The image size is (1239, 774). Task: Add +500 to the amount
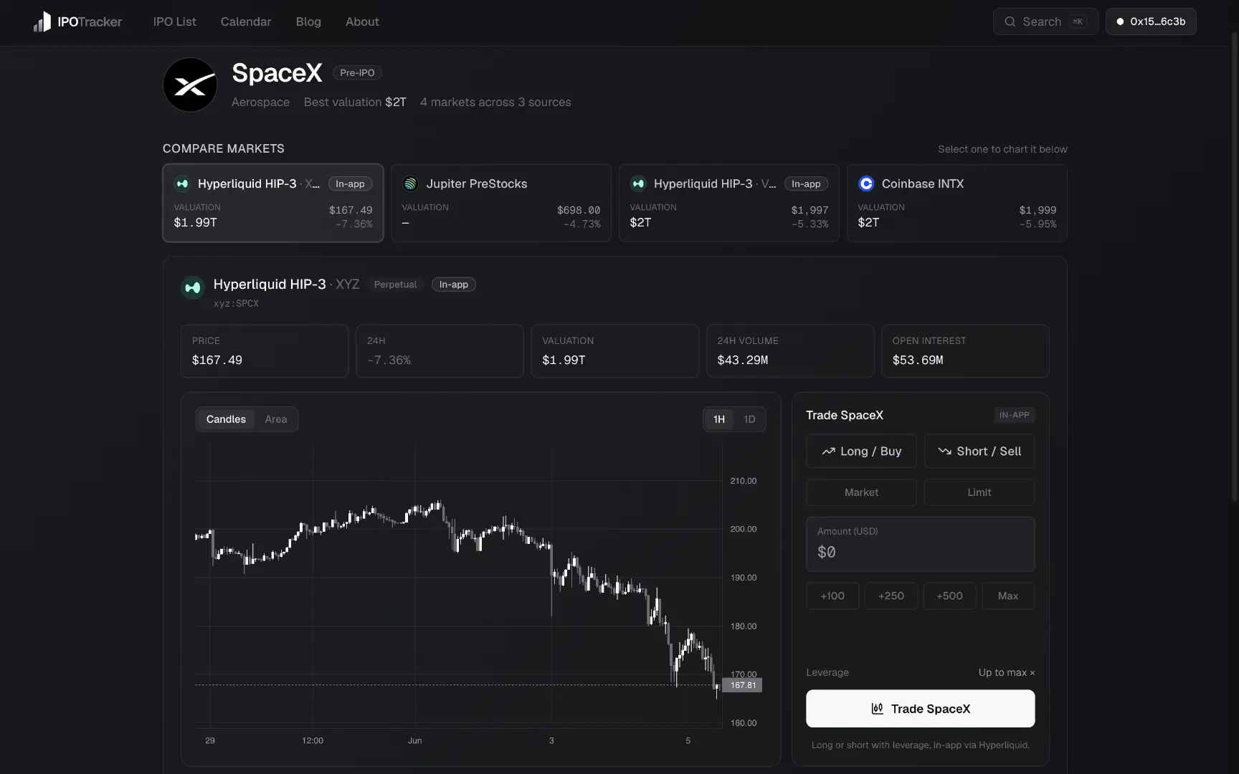tap(949, 596)
